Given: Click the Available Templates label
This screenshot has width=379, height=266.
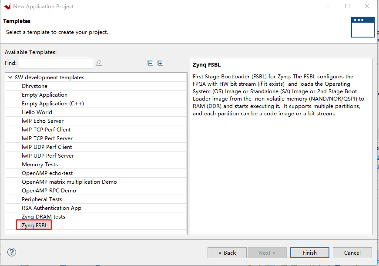Looking at the screenshot, I should point(31,52).
